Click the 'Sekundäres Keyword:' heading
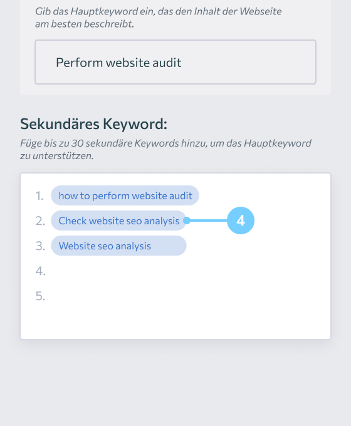The image size is (351, 426). 93,124
